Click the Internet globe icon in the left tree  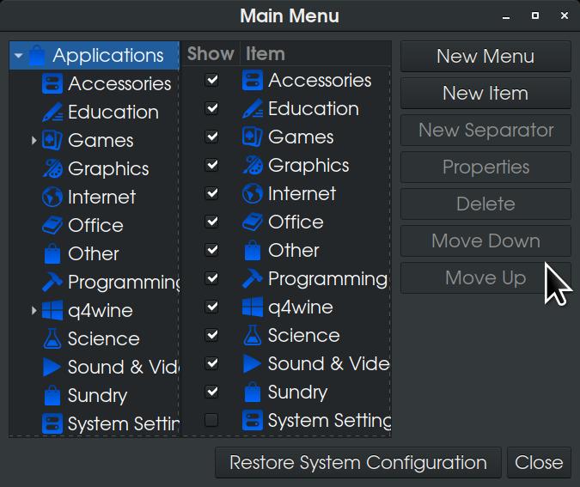click(52, 198)
